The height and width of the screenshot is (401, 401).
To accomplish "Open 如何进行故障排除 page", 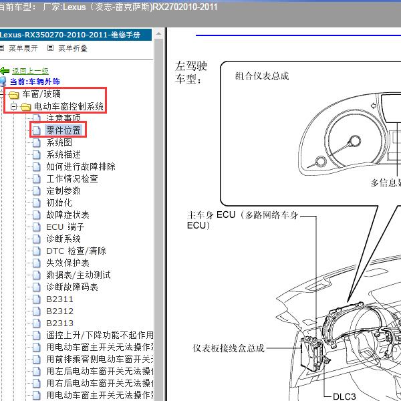I will [x=81, y=166].
